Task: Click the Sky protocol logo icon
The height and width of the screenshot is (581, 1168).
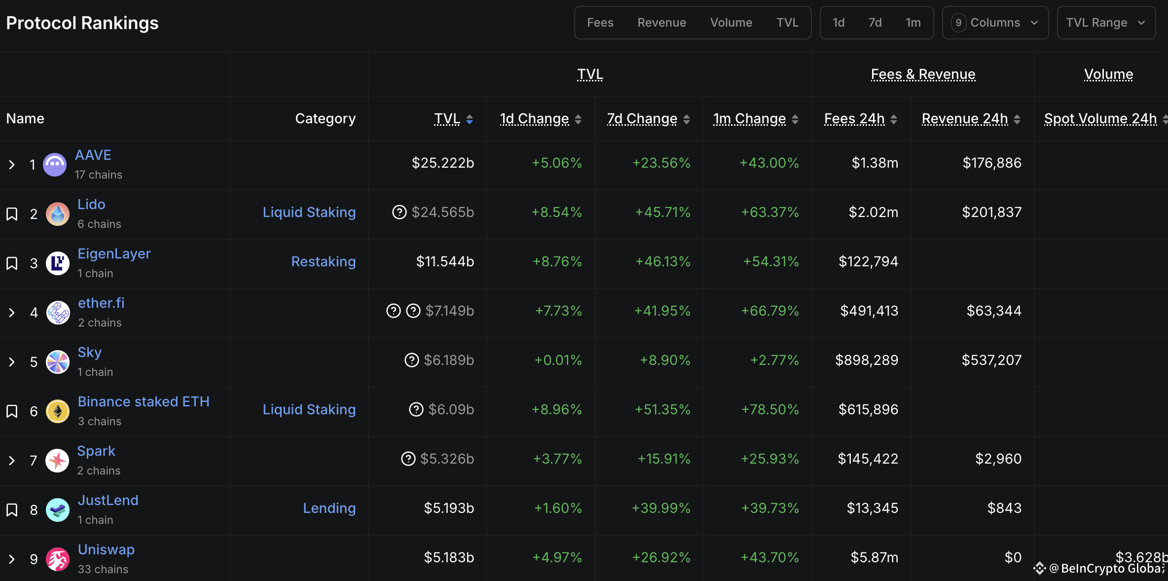Action: [x=58, y=362]
